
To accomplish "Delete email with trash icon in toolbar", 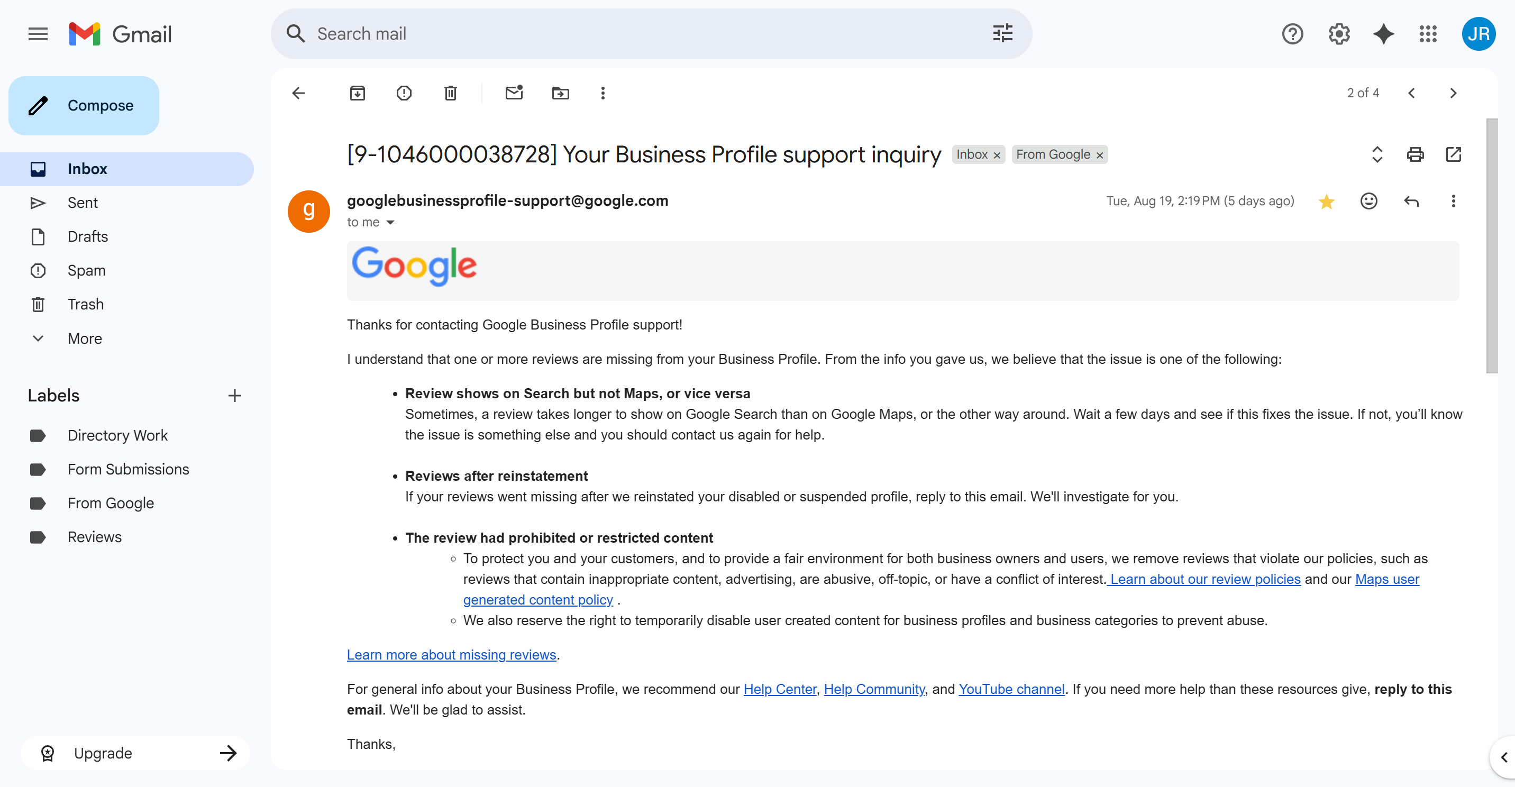I will (451, 93).
